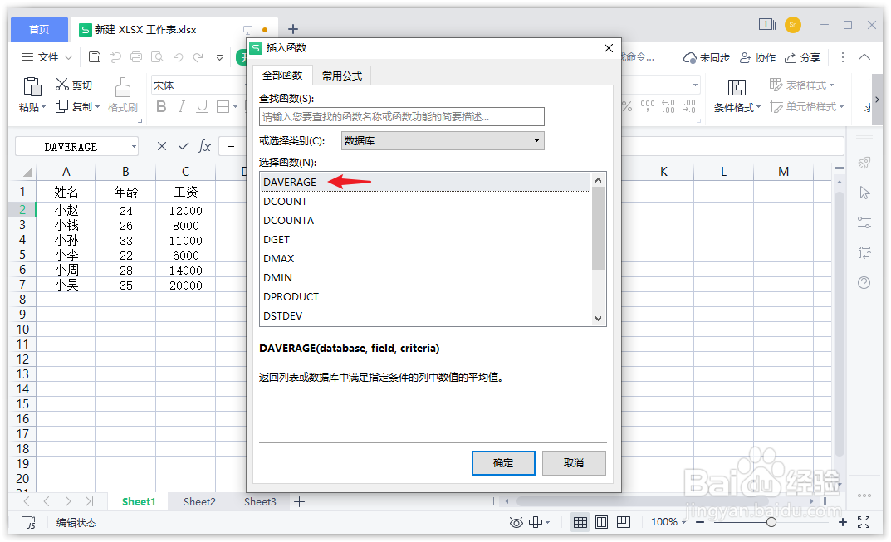Screen dimensions: 891x542
Task: Click the function search input field
Action: coord(402,116)
